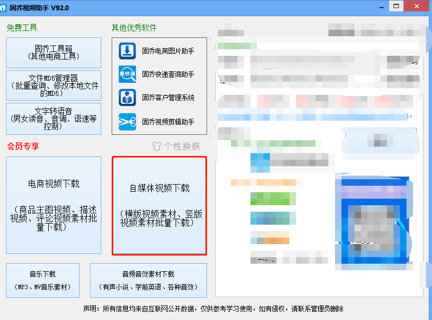The height and width of the screenshot is (320, 432).
Task: Select the 固乔快递查询助手 text label
Action: click(168, 74)
